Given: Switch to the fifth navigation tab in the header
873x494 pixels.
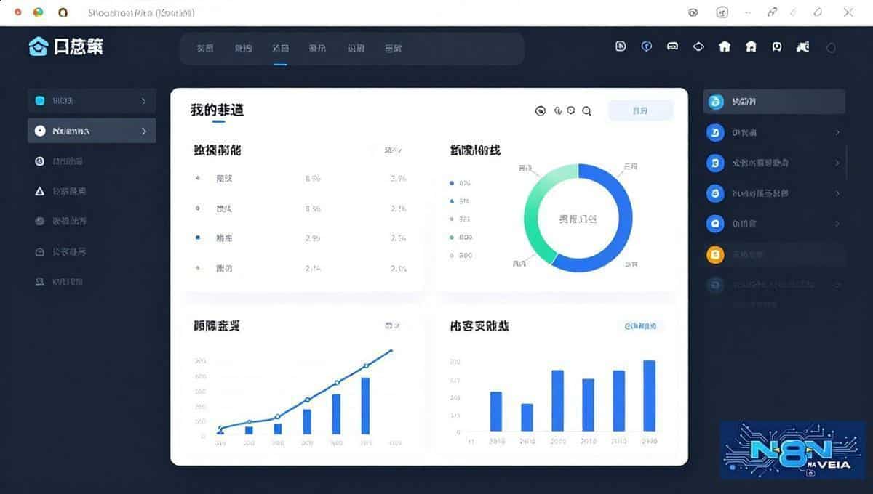Looking at the screenshot, I should pos(356,49).
